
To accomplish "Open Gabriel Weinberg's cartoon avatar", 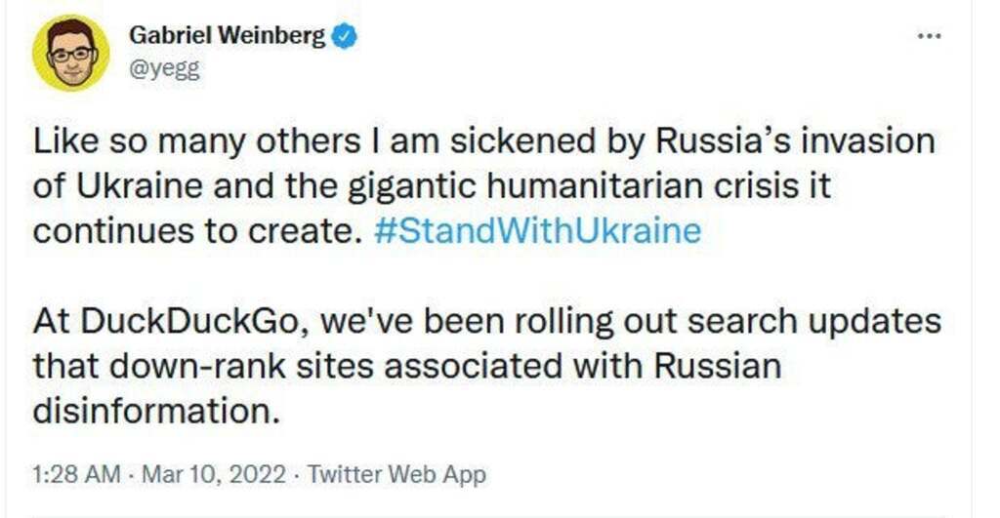I will (71, 54).
